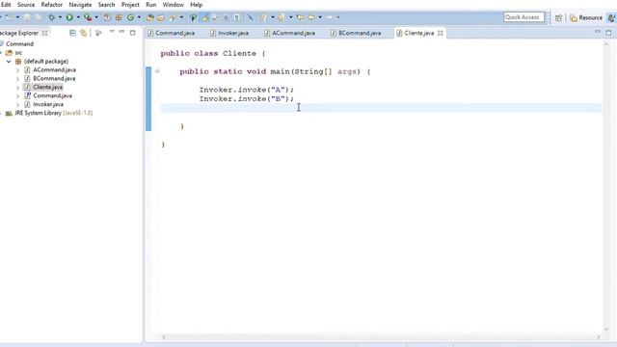Click the Previous Annotation toolbar icon
Screen dimensions: 617x347
coord(282,17)
